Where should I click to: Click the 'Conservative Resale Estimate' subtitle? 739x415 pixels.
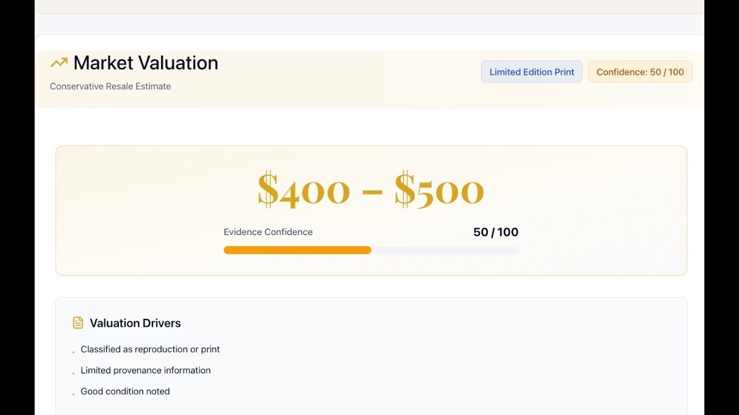click(110, 86)
